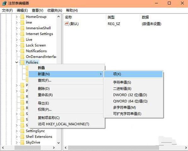The image size is (188, 151).
Task: Click the values pane's horizontal scrollbar thumb
Action: (x=113, y=148)
